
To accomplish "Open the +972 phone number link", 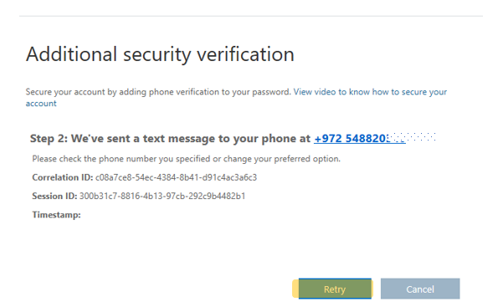I will tap(360, 138).
